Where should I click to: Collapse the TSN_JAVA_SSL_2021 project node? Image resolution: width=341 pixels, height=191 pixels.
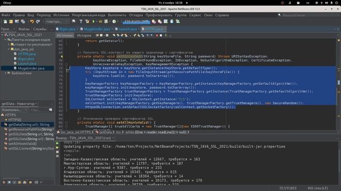(2, 35)
